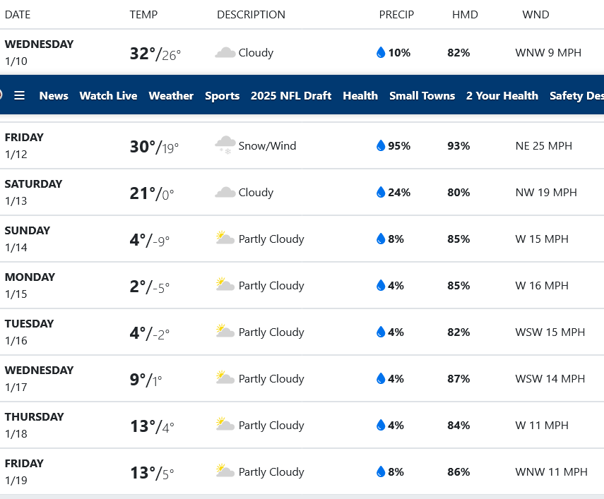Viewport: 604px width, 499px height.
Task: Open the 2025 NFL Draft link
Action: coord(291,95)
